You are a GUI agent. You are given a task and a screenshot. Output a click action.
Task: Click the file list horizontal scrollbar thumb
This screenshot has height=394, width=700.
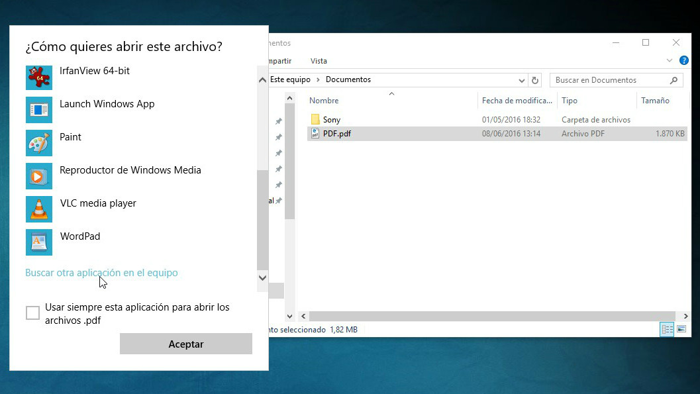pyautogui.click(x=492, y=317)
